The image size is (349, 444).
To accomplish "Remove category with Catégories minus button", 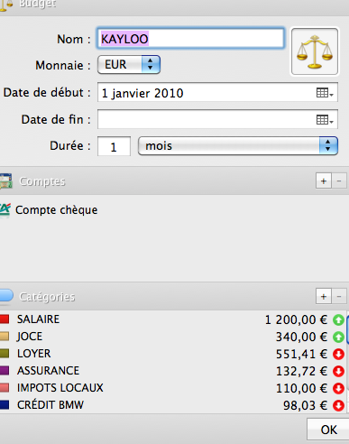I will click(339, 296).
